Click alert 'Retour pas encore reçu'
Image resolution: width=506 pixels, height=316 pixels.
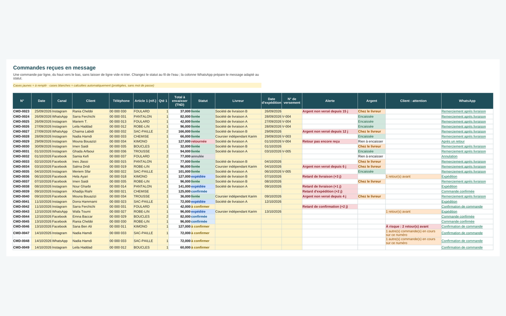click(330, 142)
